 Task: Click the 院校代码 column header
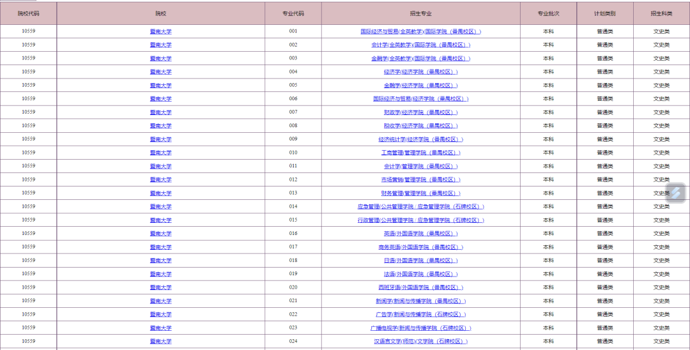[28, 13]
